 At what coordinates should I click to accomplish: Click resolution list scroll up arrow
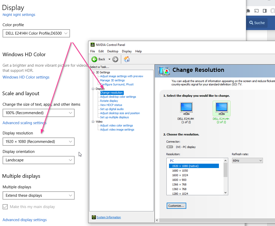point(226,161)
